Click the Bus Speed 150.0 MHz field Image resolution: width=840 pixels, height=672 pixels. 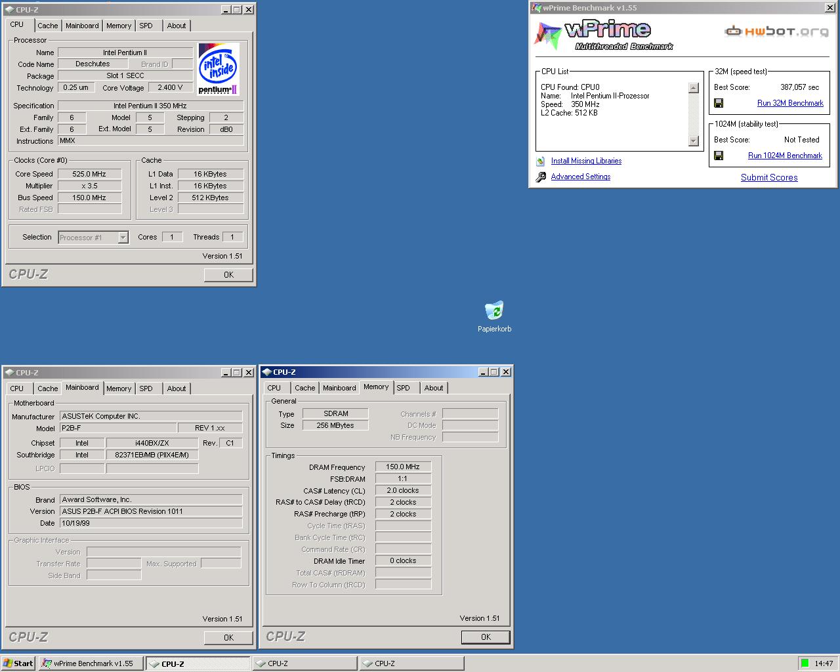(90, 198)
